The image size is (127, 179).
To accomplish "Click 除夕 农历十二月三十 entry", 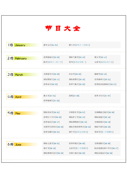I will tap(53, 62).
